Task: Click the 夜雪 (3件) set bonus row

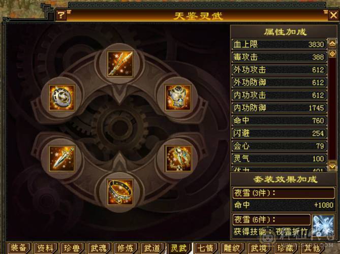Action: (284, 193)
